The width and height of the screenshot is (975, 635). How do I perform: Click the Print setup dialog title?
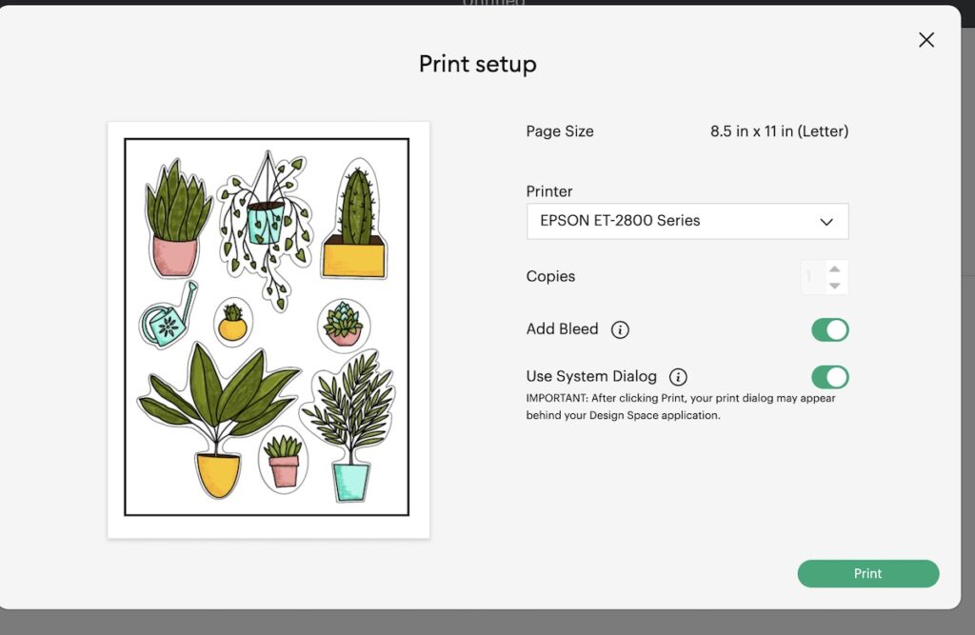[477, 64]
